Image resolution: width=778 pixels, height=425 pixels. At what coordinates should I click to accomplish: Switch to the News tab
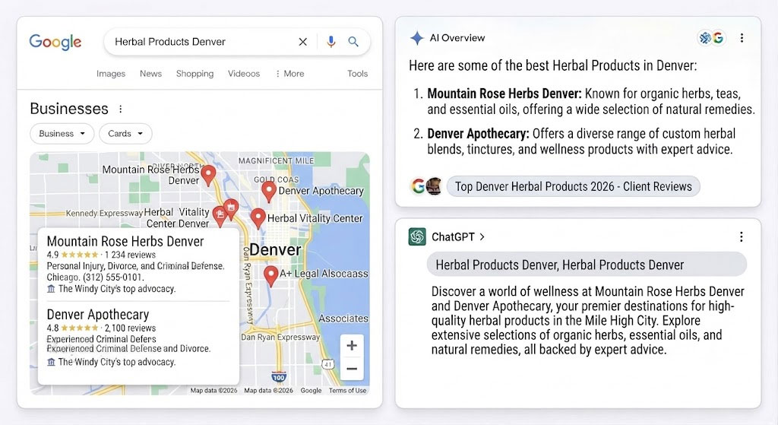pos(151,74)
